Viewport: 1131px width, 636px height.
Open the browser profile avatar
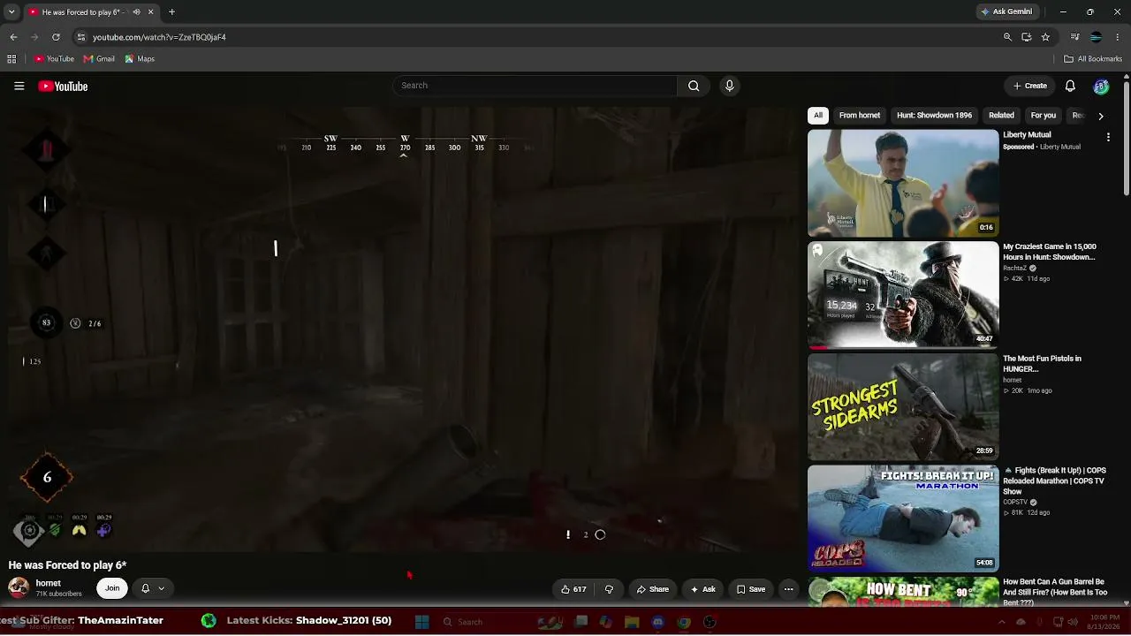coord(1096,37)
